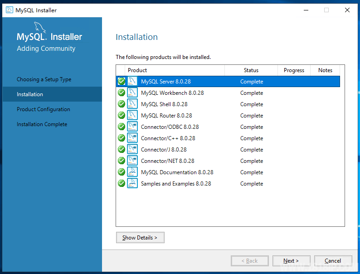This screenshot has width=360, height=274.
Task: Click Complete status of Samples and Examples row
Action: pos(252,184)
